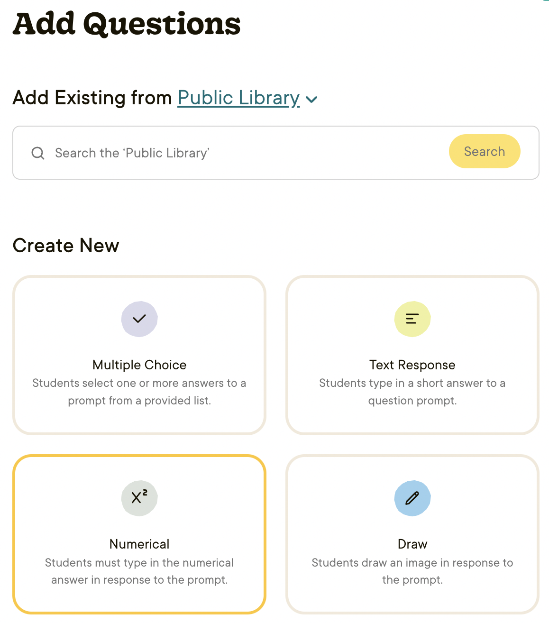The image size is (549, 623).
Task: Choose the Draw question type title
Action: coord(412,544)
